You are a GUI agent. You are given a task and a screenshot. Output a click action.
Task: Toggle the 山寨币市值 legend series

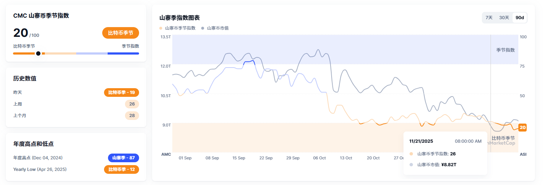tap(217, 28)
